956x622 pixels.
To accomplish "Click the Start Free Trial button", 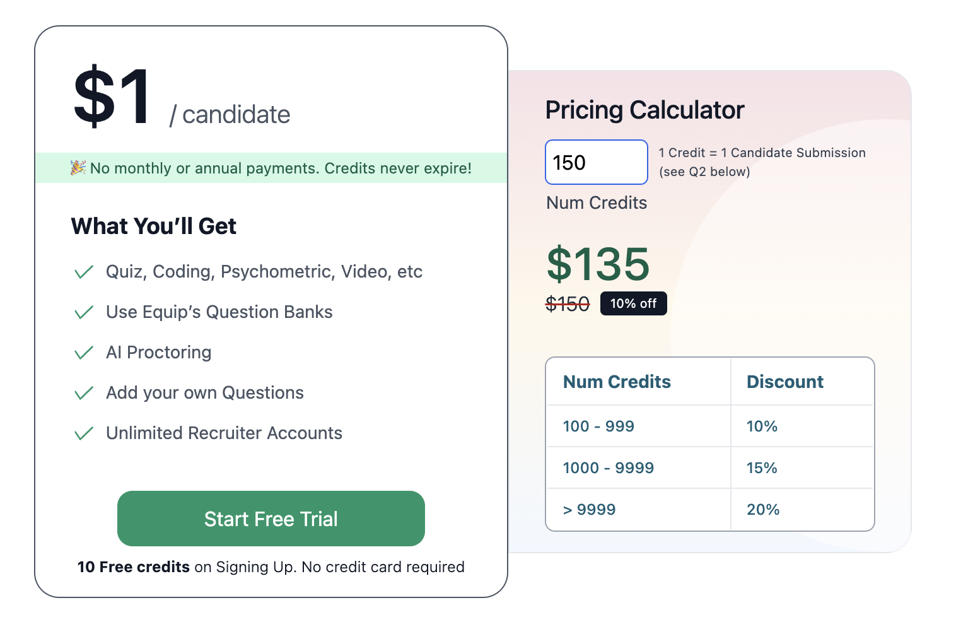I will coord(271,519).
